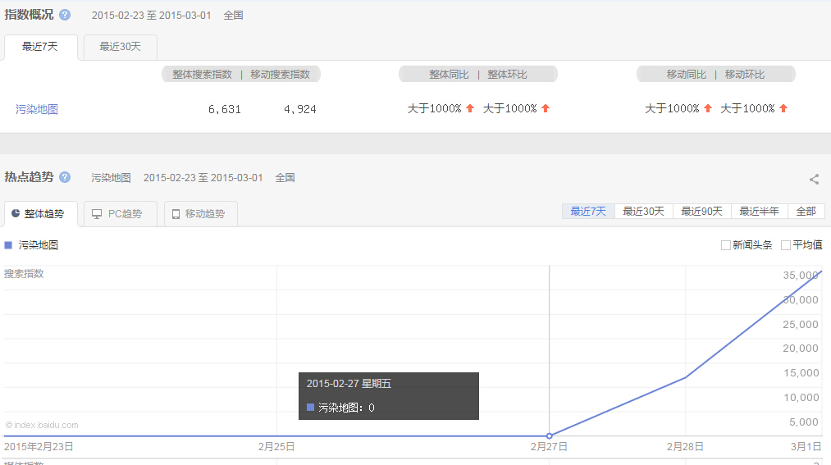Click 整体同比 header label
Viewport: 831px width, 465px height.
pos(449,74)
